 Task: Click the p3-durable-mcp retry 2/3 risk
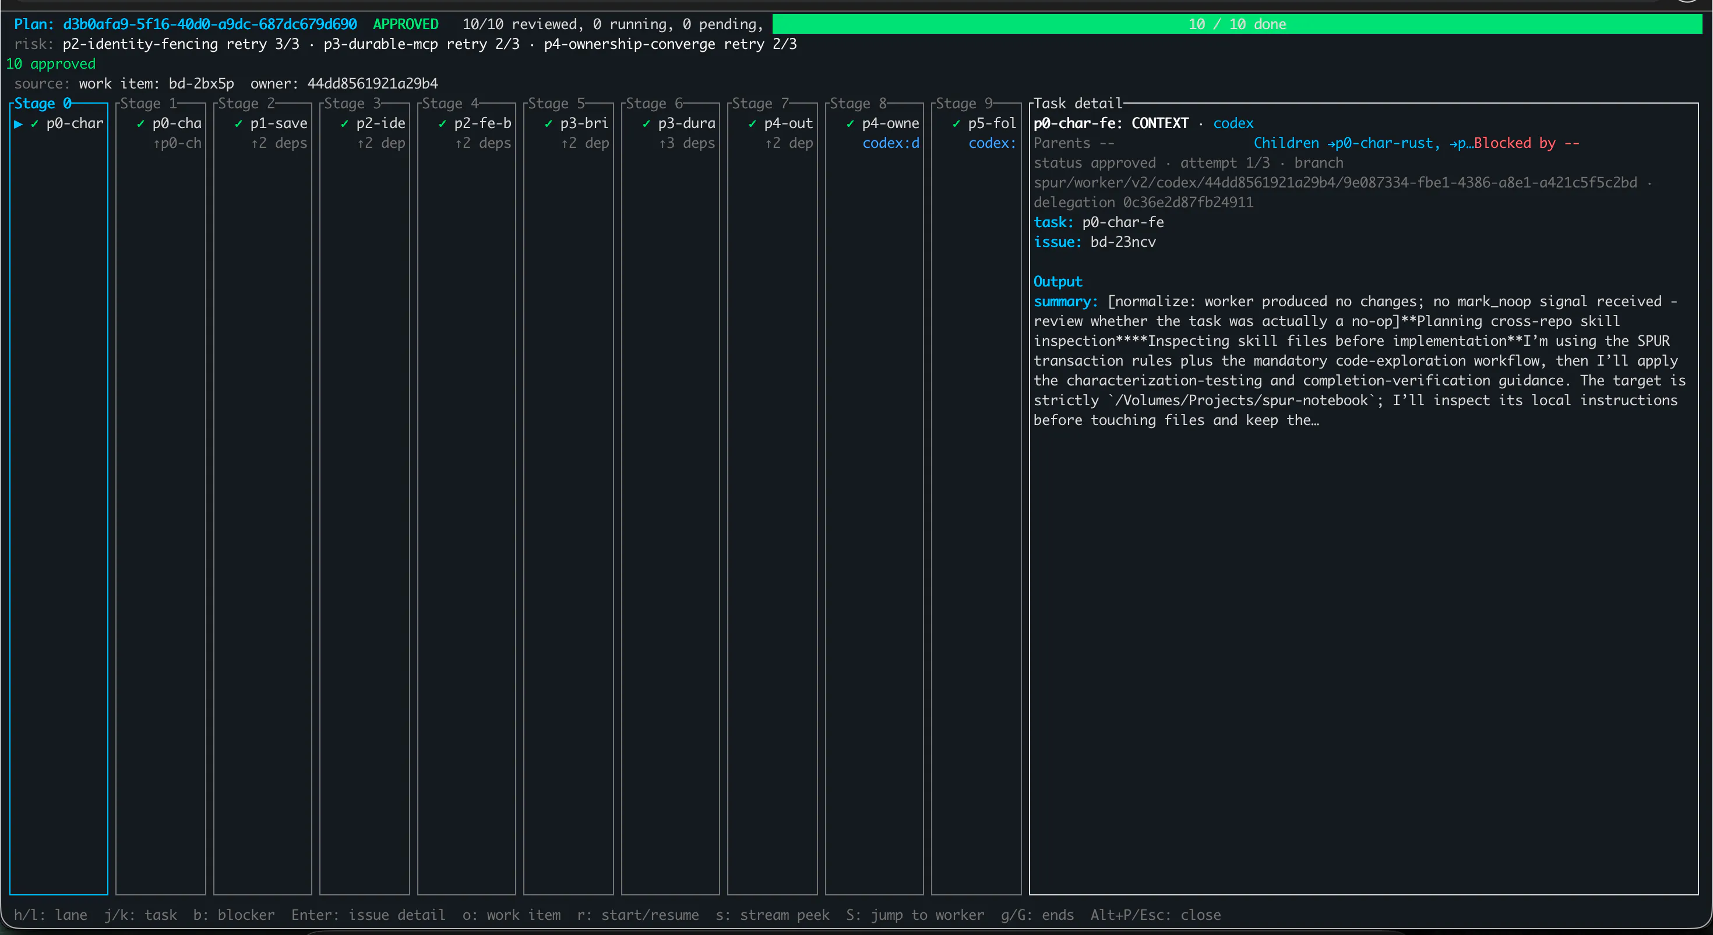[422, 44]
